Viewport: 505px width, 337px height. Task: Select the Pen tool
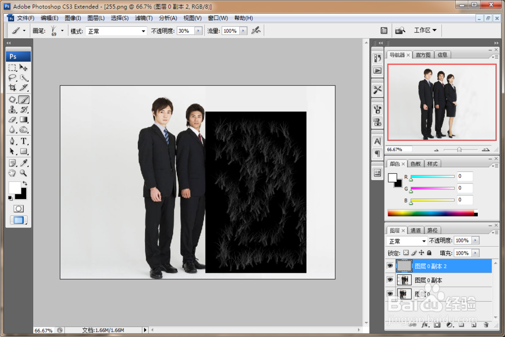(12, 141)
